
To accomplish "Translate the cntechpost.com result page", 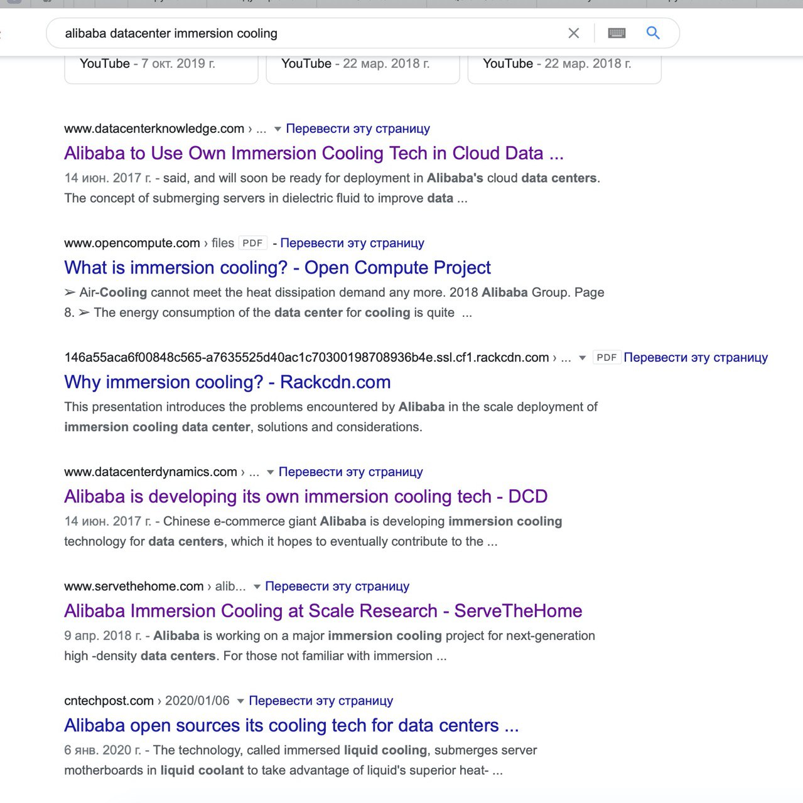I will point(321,701).
